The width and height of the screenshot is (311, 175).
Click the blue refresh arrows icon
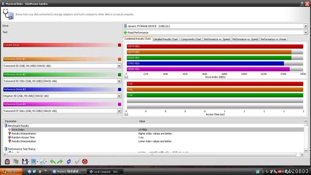69,161
